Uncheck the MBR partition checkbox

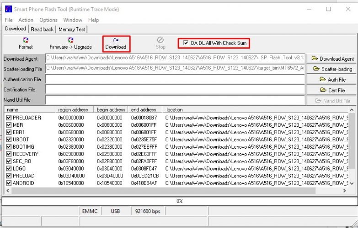coord(9,125)
